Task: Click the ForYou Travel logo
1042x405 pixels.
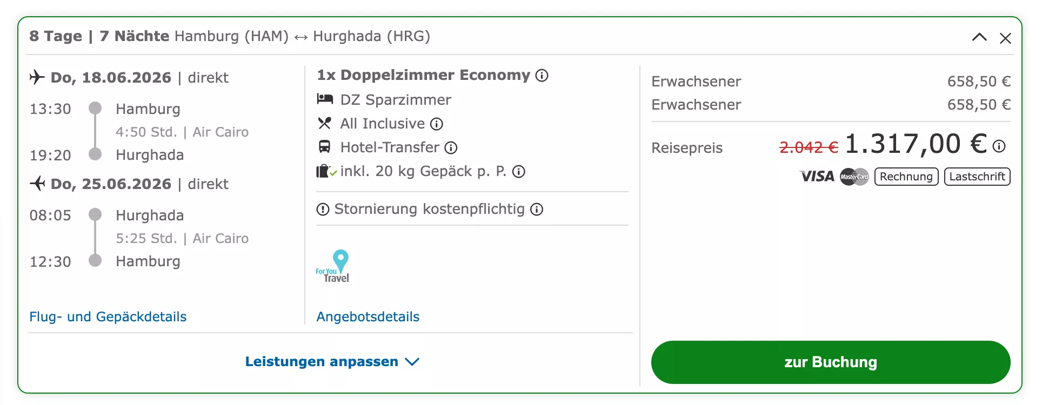Action: [x=333, y=267]
